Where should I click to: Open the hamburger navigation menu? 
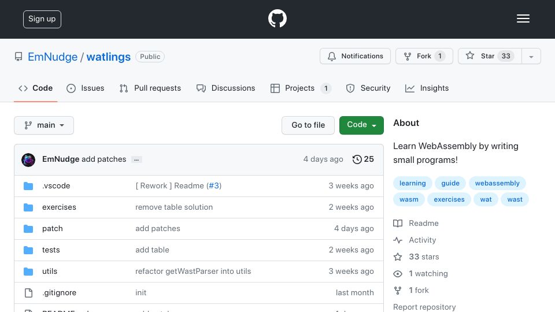pyautogui.click(x=523, y=18)
